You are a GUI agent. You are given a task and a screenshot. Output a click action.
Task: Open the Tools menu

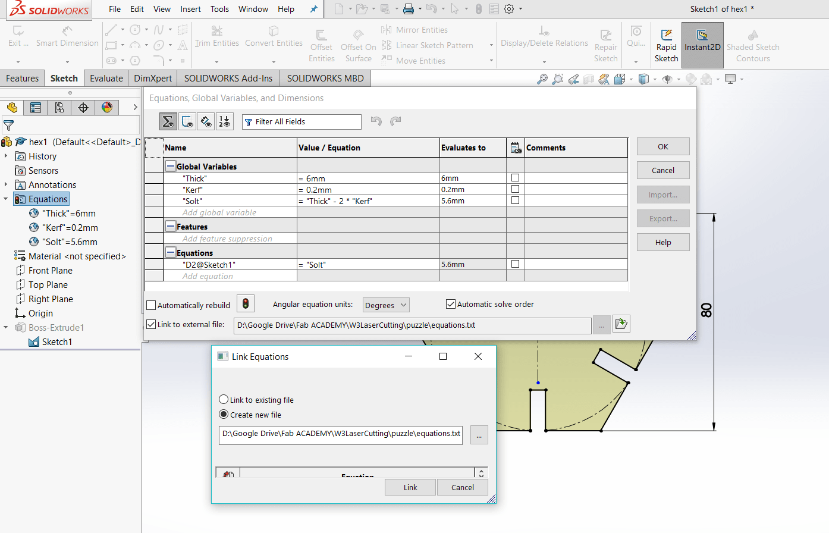pyautogui.click(x=219, y=9)
